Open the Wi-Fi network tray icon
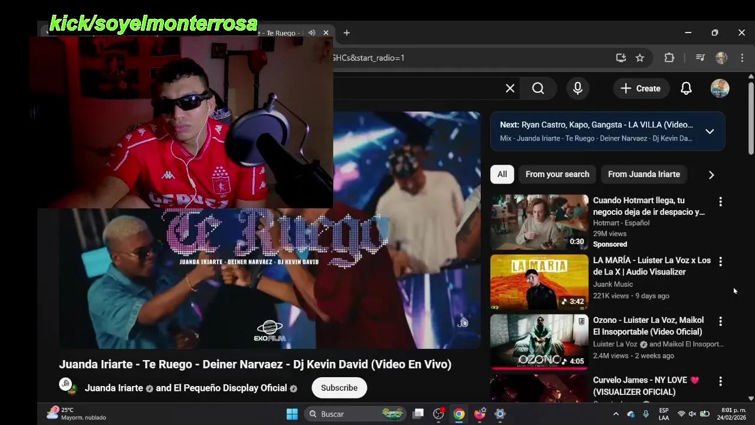The height and width of the screenshot is (425, 755). pyautogui.click(x=681, y=414)
